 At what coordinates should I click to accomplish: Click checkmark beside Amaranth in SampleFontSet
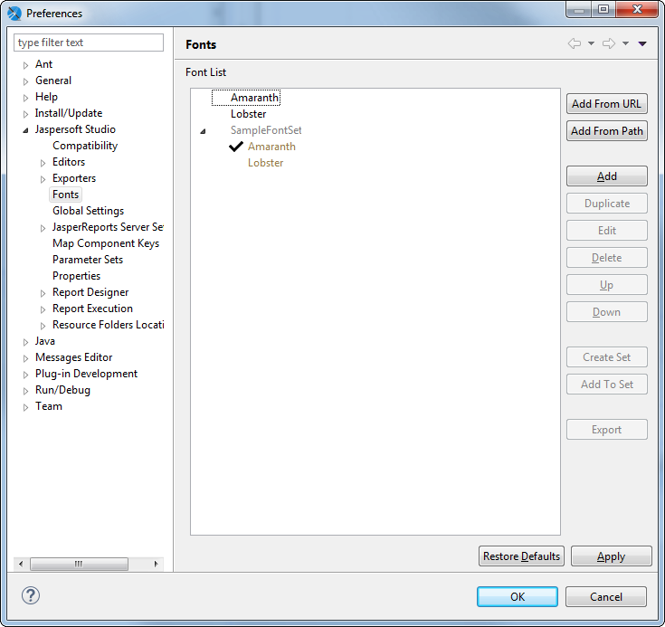coord(236,147)
